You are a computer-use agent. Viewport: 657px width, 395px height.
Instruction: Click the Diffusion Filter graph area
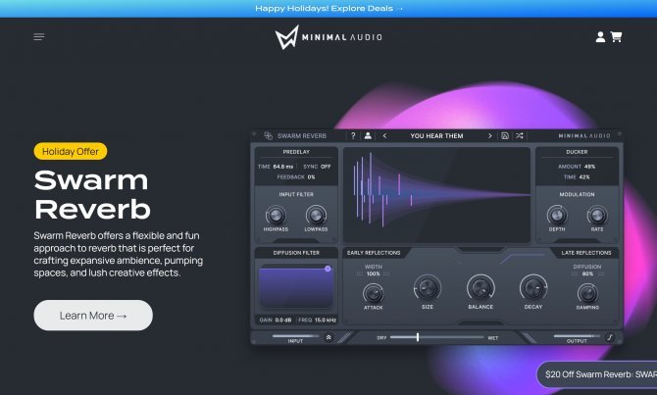click(x=296, y=287)
